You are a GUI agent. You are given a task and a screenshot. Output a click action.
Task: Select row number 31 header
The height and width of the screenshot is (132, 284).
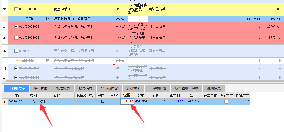5,9
